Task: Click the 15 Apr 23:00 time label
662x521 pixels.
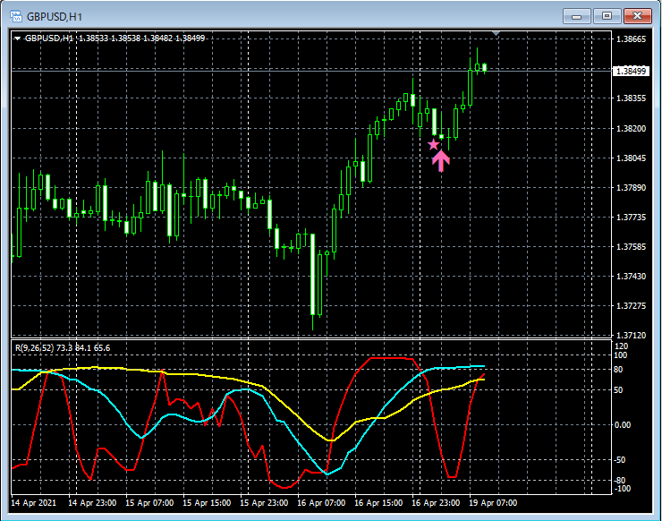Action: click(264, 503)
